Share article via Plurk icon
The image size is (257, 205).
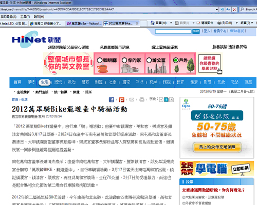coord(121,99)
